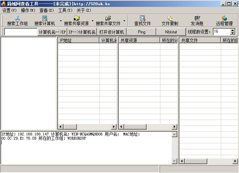Open 远程管理 from the toolbar
The width and height of the screenshot is (239, 173).
pyautogui.click(x=224, y=21)
